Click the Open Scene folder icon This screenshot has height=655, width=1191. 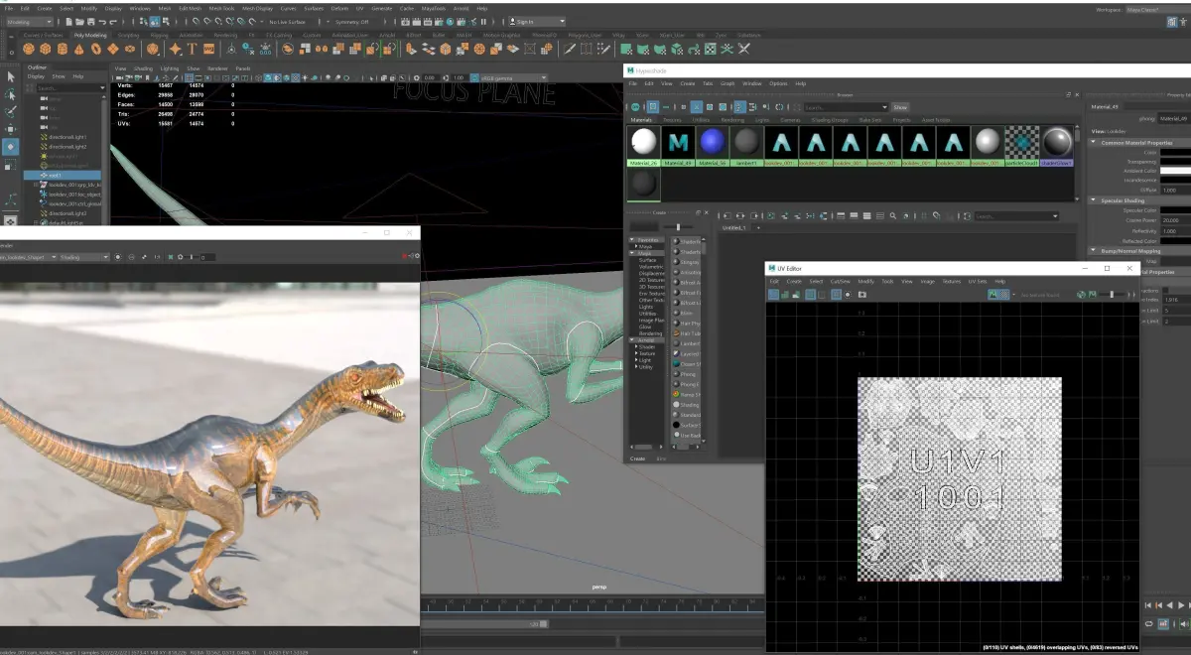click(79, 21)
